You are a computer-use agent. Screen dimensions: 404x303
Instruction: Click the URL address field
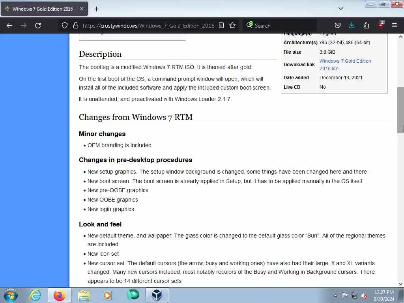(x=148, y=26)
